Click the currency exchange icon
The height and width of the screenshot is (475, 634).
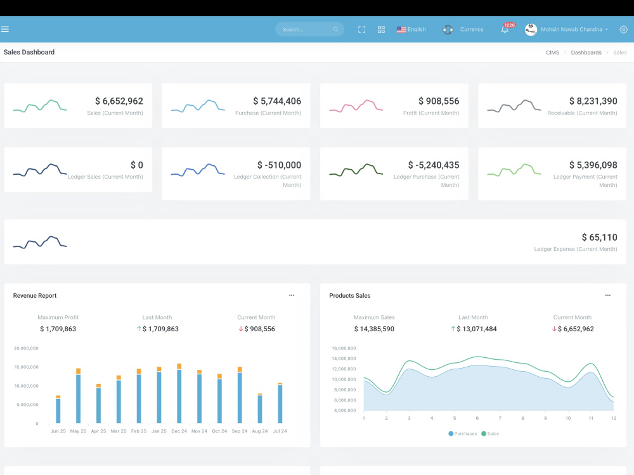[x=448, y=30]
